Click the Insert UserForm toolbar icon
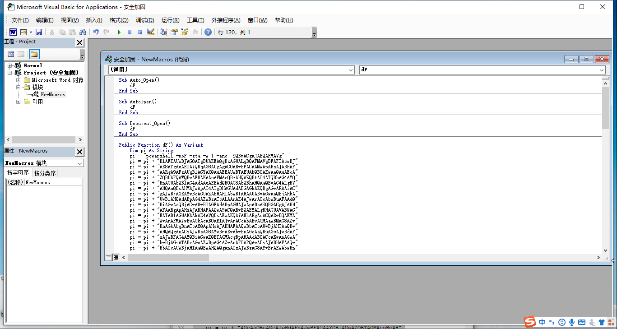617x329 pixels. coord(23,32)
